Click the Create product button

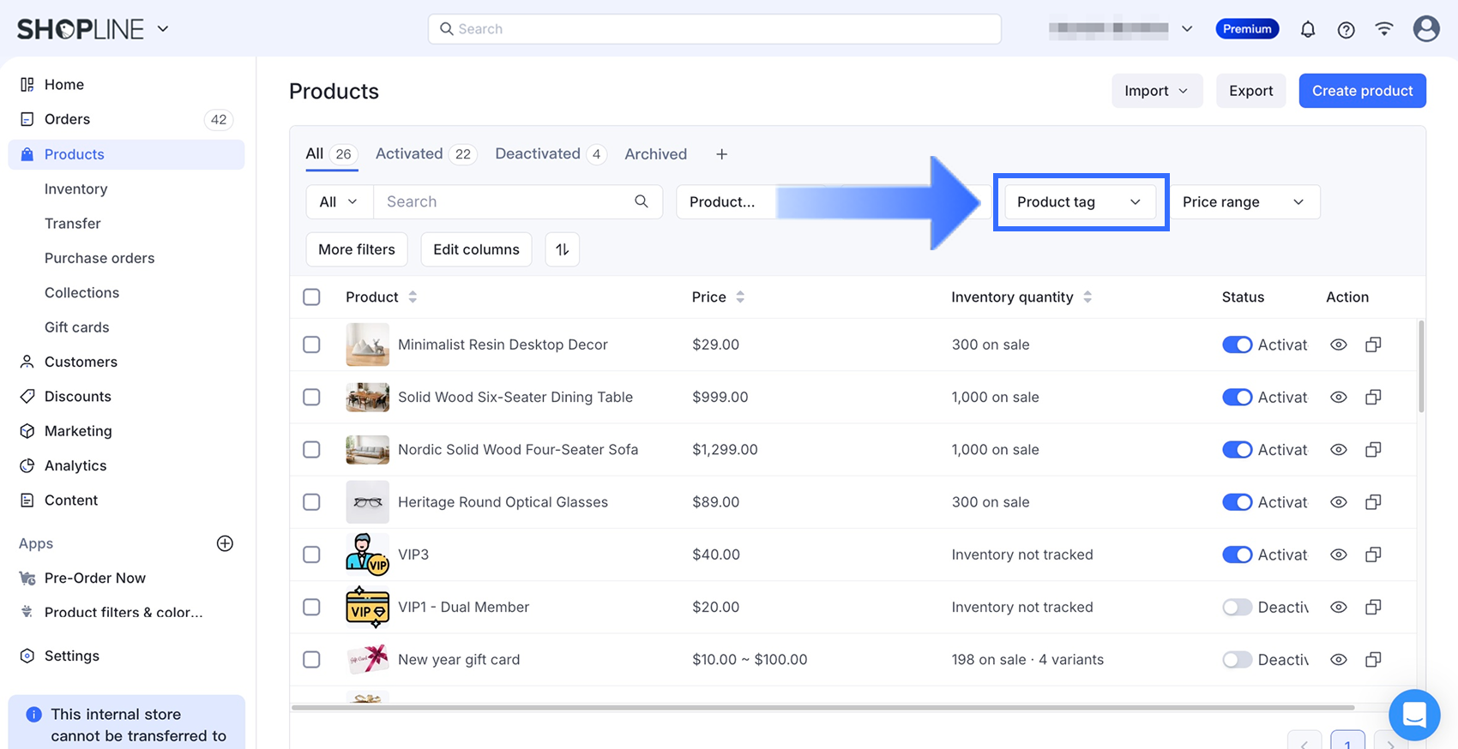[1361, 91]
